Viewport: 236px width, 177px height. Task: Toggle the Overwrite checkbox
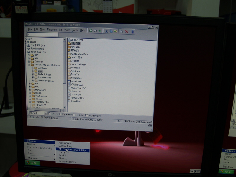(50, 114)
